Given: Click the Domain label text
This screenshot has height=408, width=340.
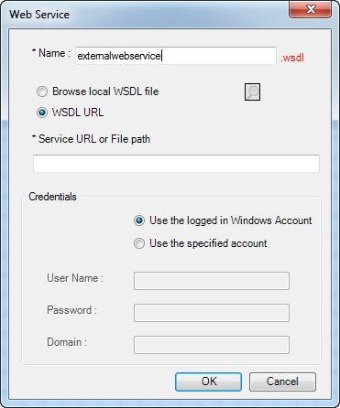Looking at the screenshot, I should click(67, 342).
